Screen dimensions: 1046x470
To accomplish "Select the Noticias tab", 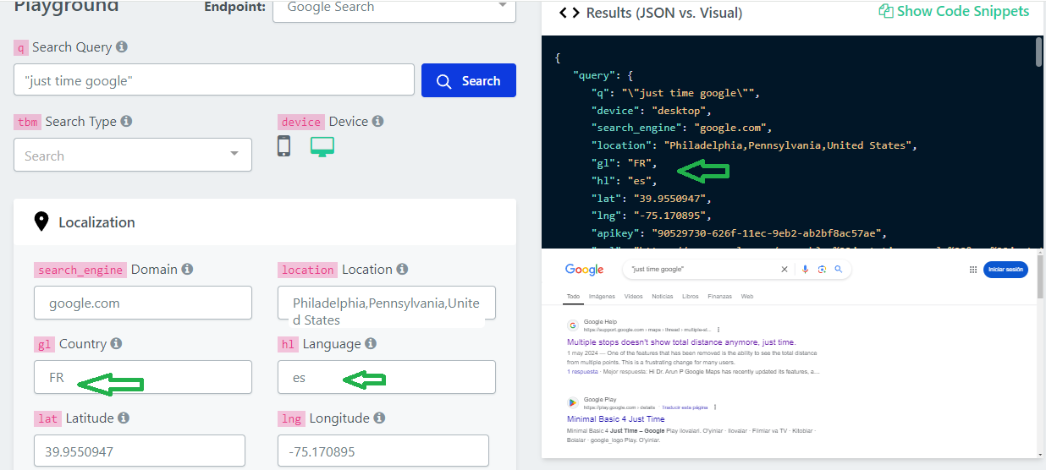I will [663, 297].
